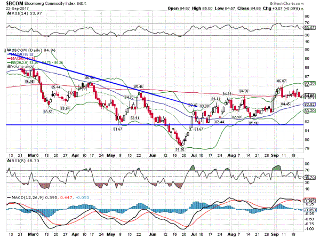Click the 45.70 RSI(5) value tag
The image size is (320, 238).
[310, 177]
